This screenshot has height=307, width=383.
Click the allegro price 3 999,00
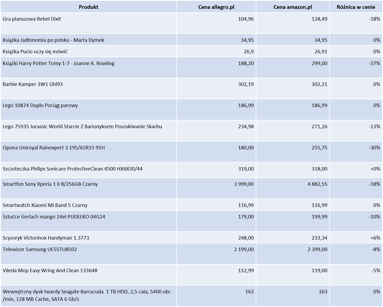[244, 184]
